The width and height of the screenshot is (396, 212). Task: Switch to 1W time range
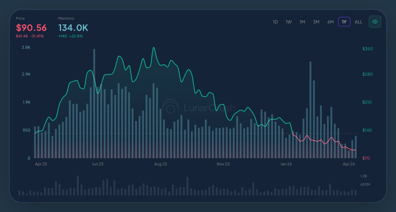[289, 22]
